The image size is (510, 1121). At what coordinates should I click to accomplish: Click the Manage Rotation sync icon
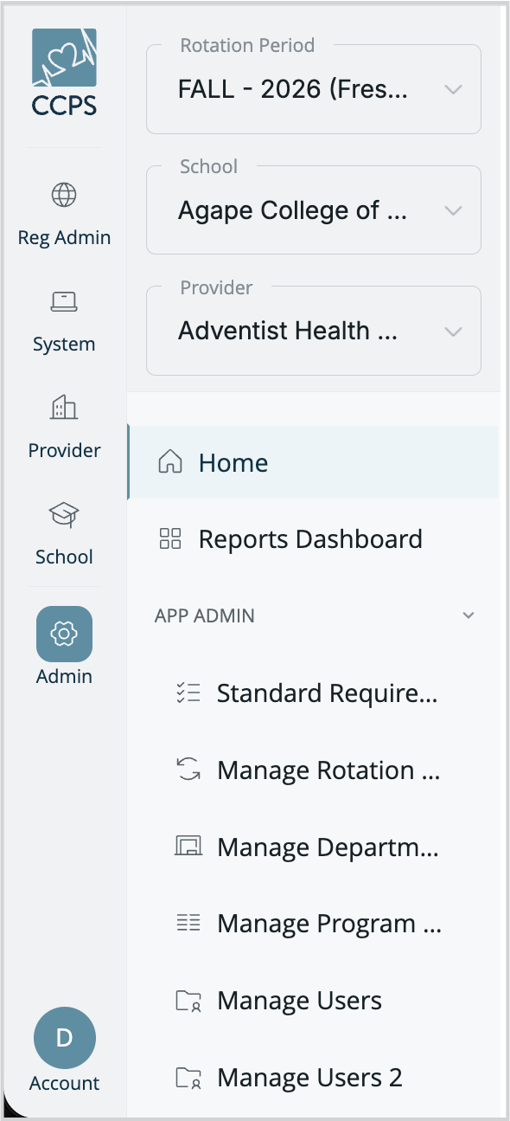[188, 770]
